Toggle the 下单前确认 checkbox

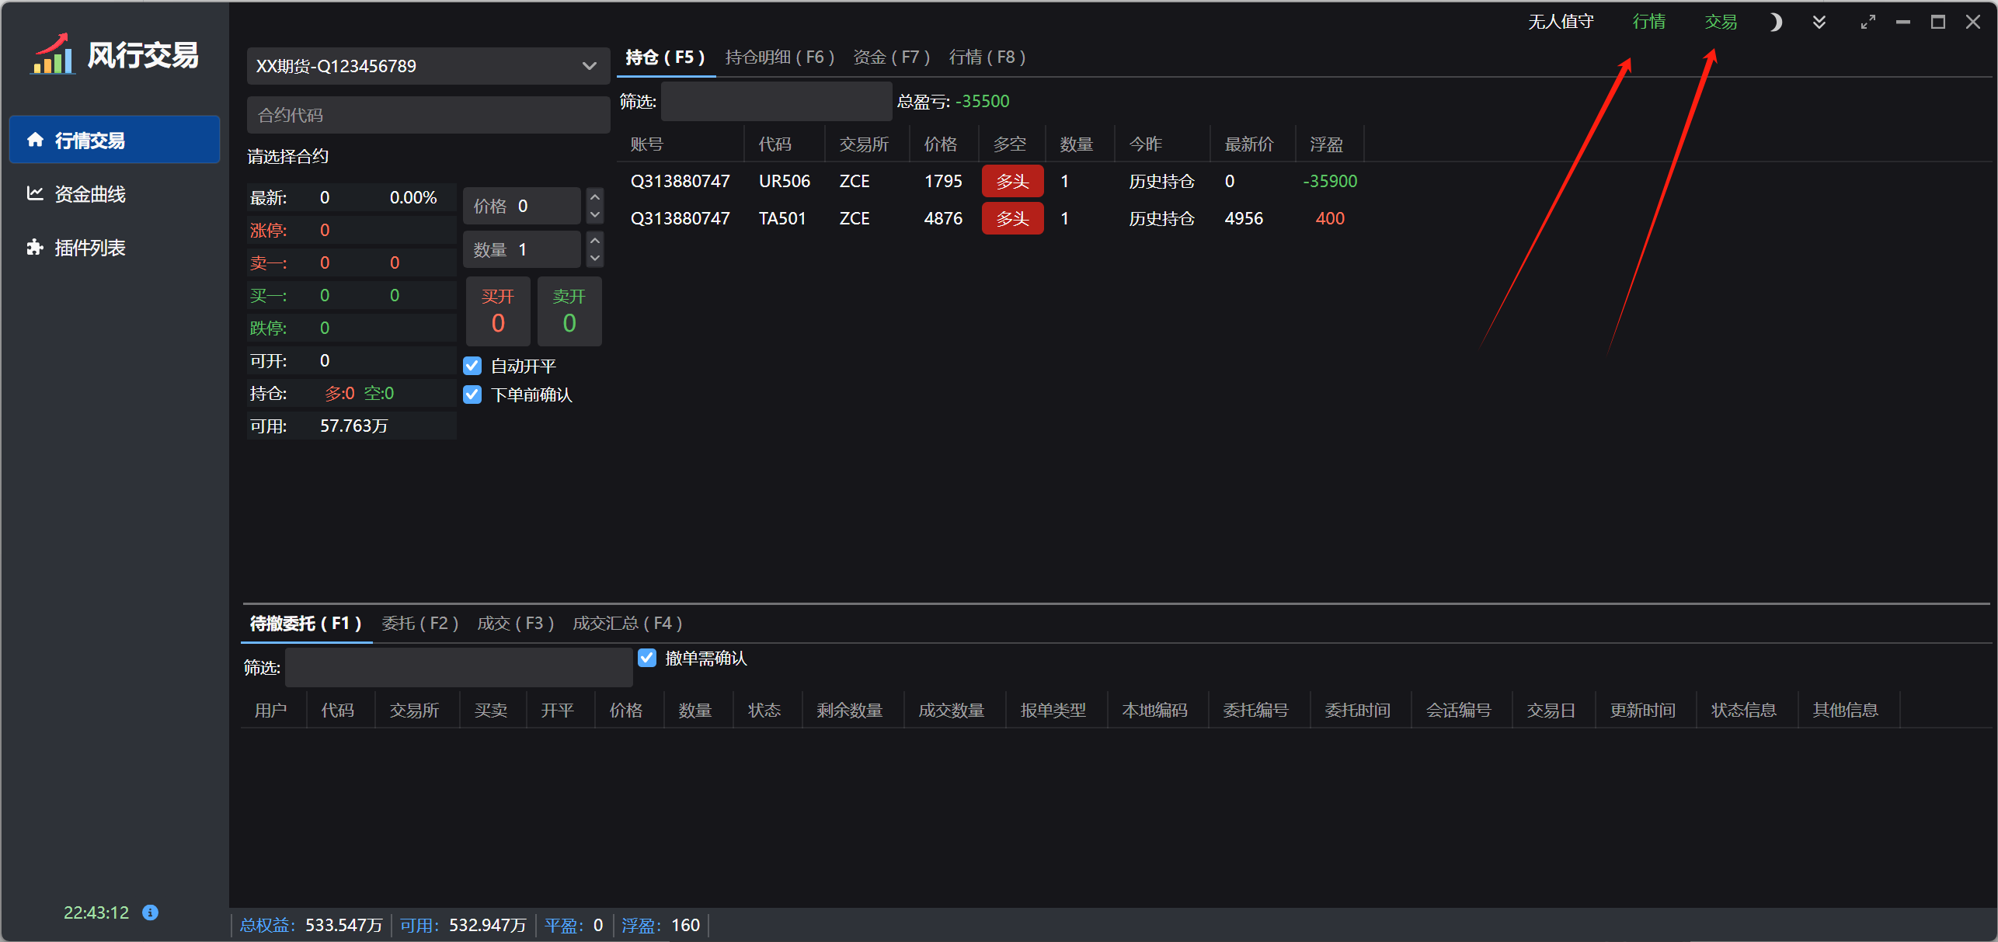click(472, 395)
